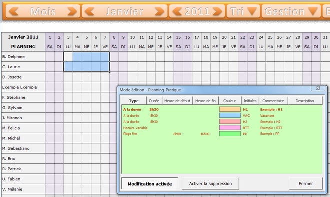Select employee G. Sylvain row label
330x197 pixels.
tap(23, 108)
